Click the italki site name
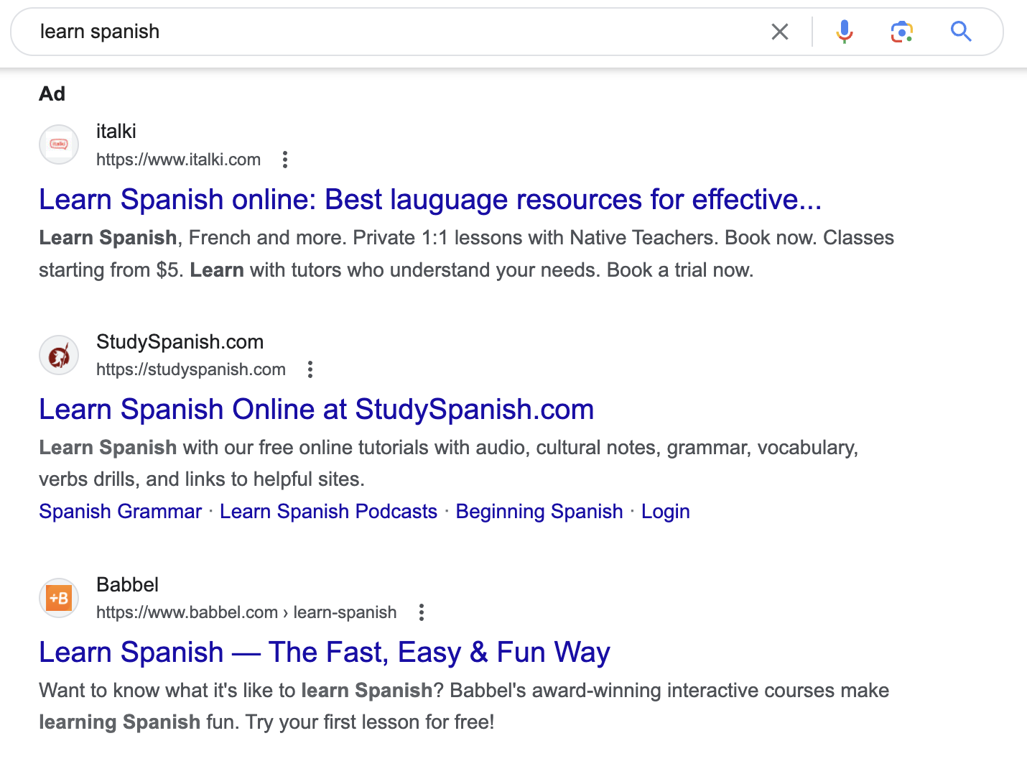1027x769 pixels. [x=116, y=131]
